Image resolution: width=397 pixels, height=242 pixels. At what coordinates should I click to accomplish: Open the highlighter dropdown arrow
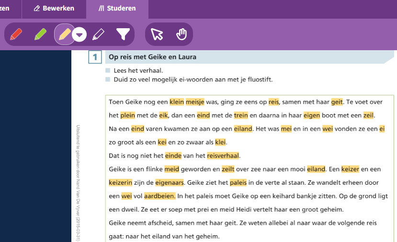tap(80, 34)
